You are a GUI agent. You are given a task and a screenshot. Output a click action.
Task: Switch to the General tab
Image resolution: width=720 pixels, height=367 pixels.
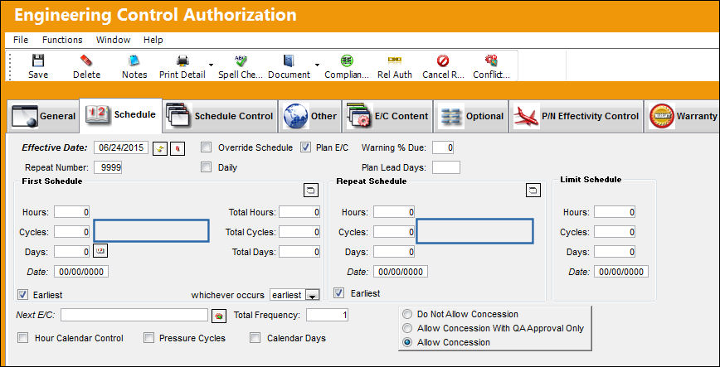[43, 117]
